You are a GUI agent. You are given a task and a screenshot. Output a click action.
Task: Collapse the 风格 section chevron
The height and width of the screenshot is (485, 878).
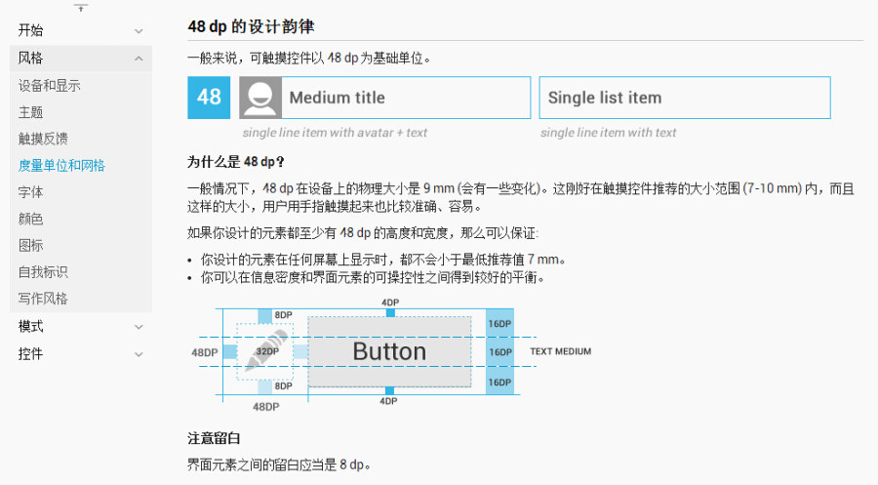pos(139,59)
